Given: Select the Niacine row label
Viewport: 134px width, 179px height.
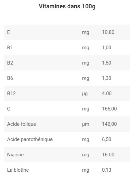Looking at the screenshot, I should 15,155.
